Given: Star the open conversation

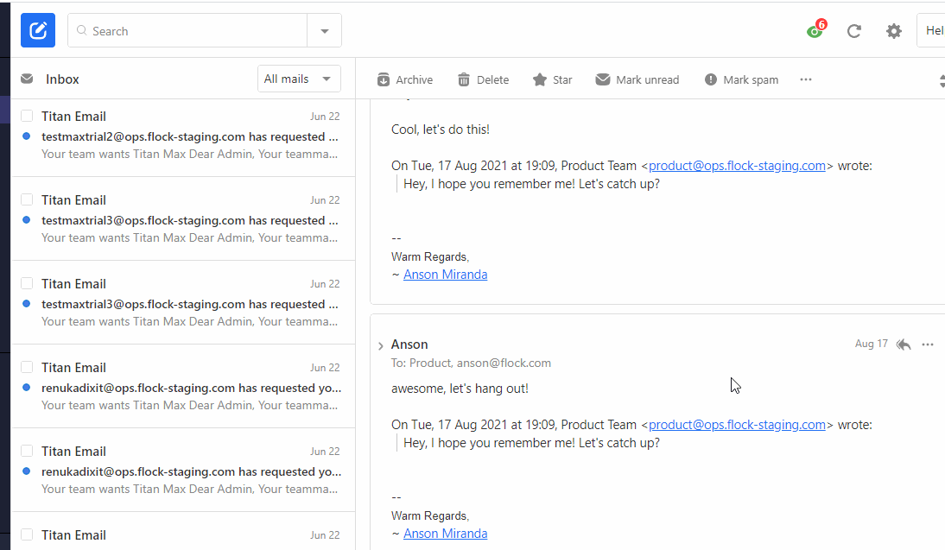Looking at the screenshot, I should (553, 79).
